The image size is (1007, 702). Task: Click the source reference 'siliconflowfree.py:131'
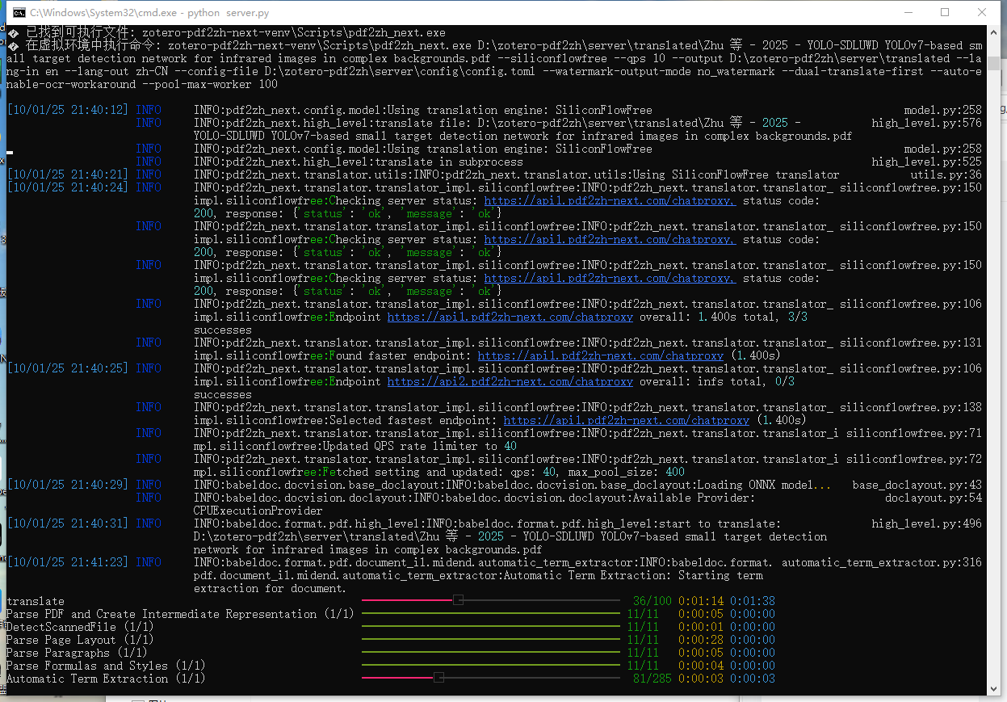pyautogui.click(x=911, y=343)
